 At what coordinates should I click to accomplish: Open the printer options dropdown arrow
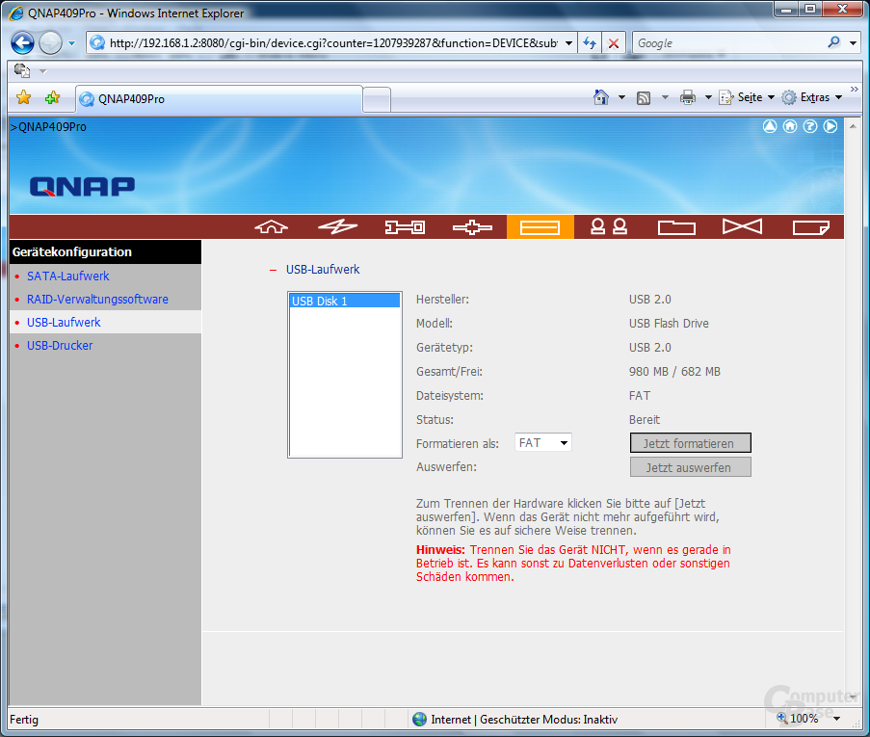click(x=708, y=97)
